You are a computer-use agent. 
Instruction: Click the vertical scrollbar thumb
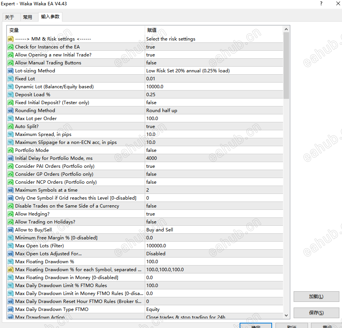tap(286, 66)
